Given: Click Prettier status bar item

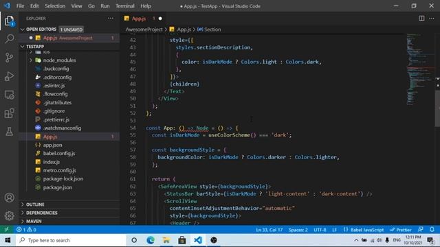Looking at the screenshot, I should point(400,230).
